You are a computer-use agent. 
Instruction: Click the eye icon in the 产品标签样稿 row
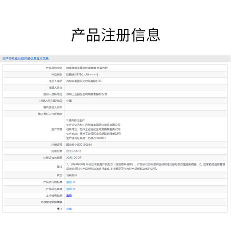point(74,189)
